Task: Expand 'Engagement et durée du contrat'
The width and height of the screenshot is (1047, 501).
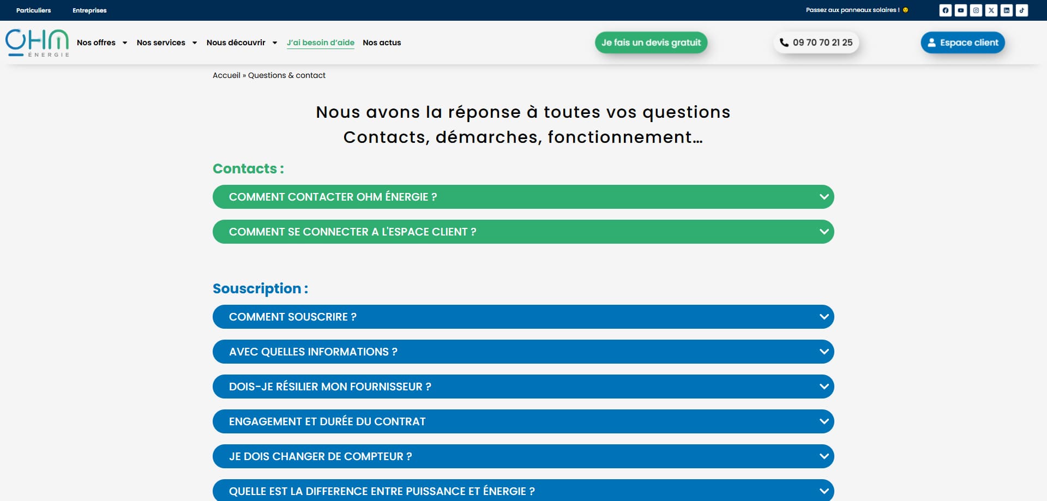Action: [x=523, y=421]
